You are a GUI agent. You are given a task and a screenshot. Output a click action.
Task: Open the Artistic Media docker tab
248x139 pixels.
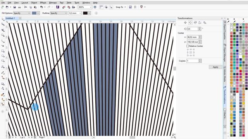(x=225, y=74)
